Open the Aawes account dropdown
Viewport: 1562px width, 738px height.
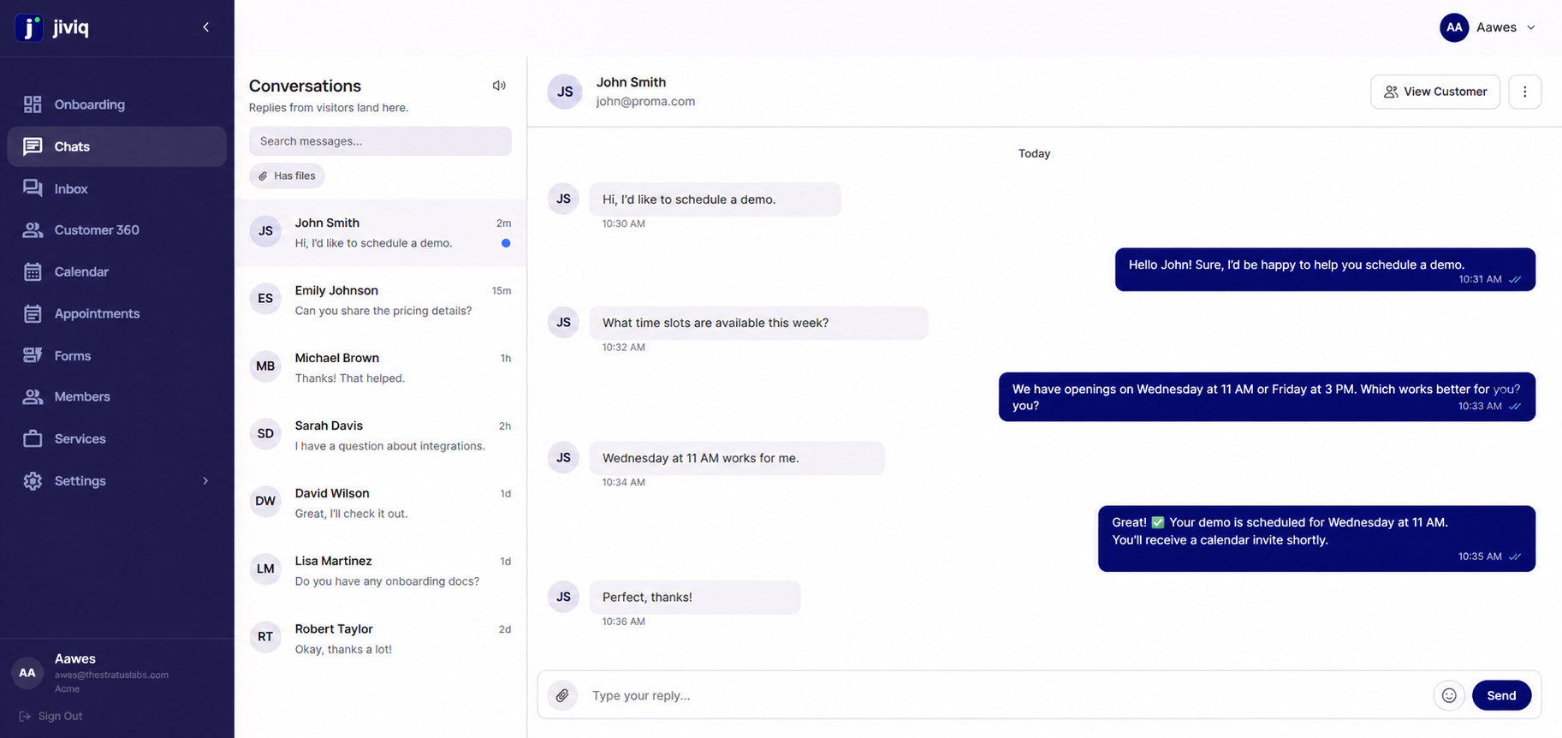(1488, 27)
